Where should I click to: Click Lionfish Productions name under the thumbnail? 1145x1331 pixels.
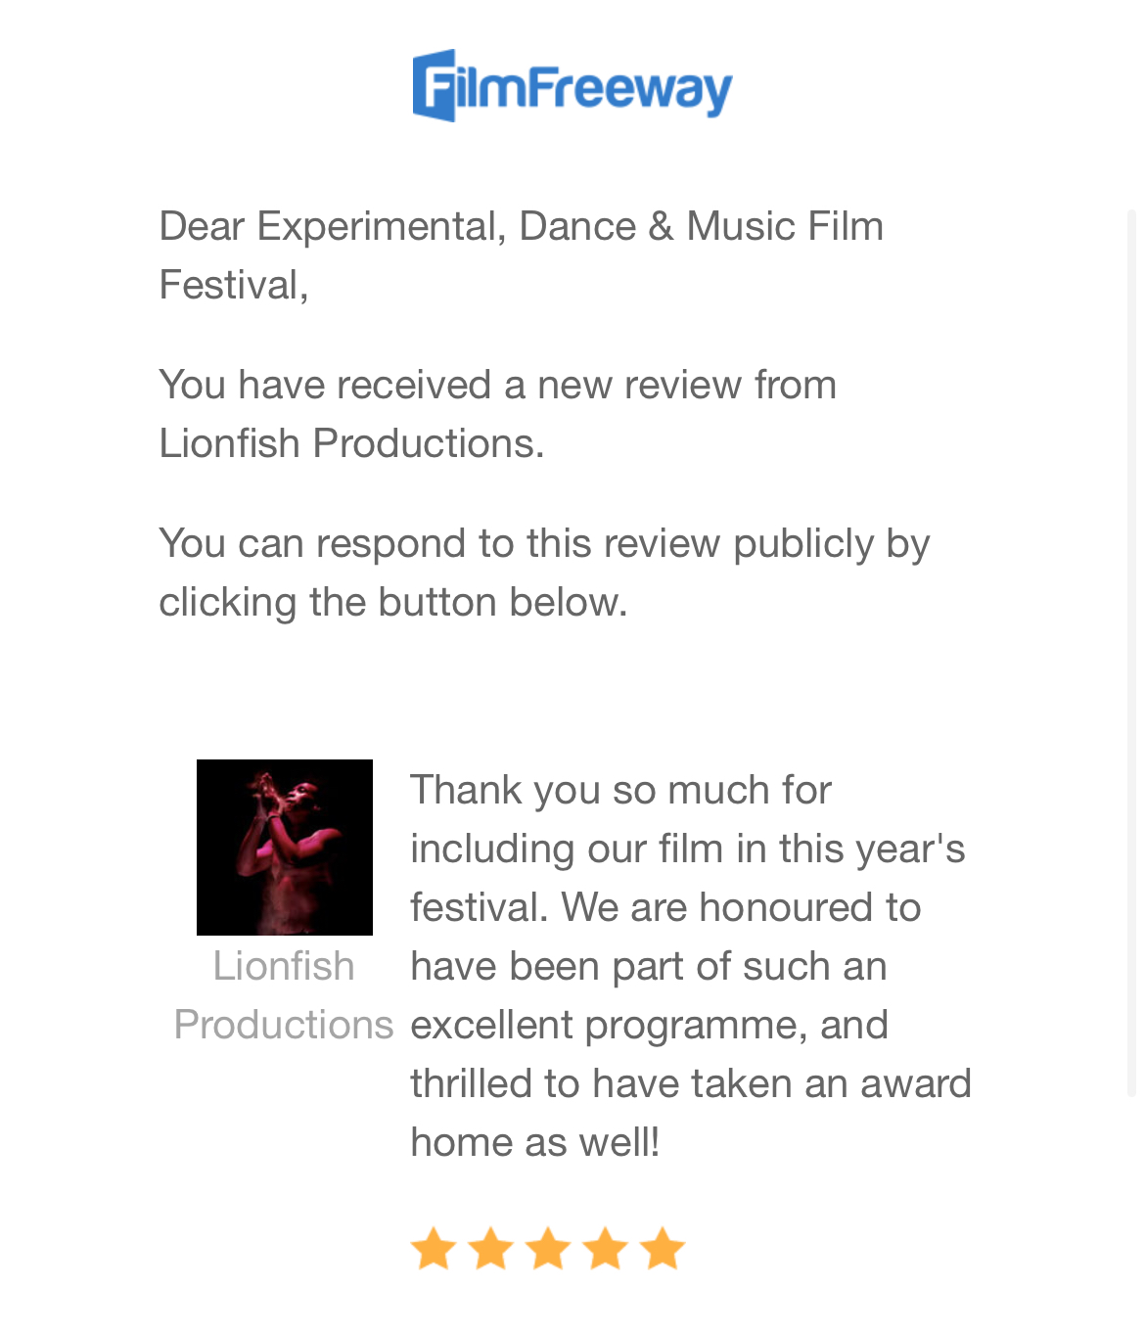coord(284,995)
